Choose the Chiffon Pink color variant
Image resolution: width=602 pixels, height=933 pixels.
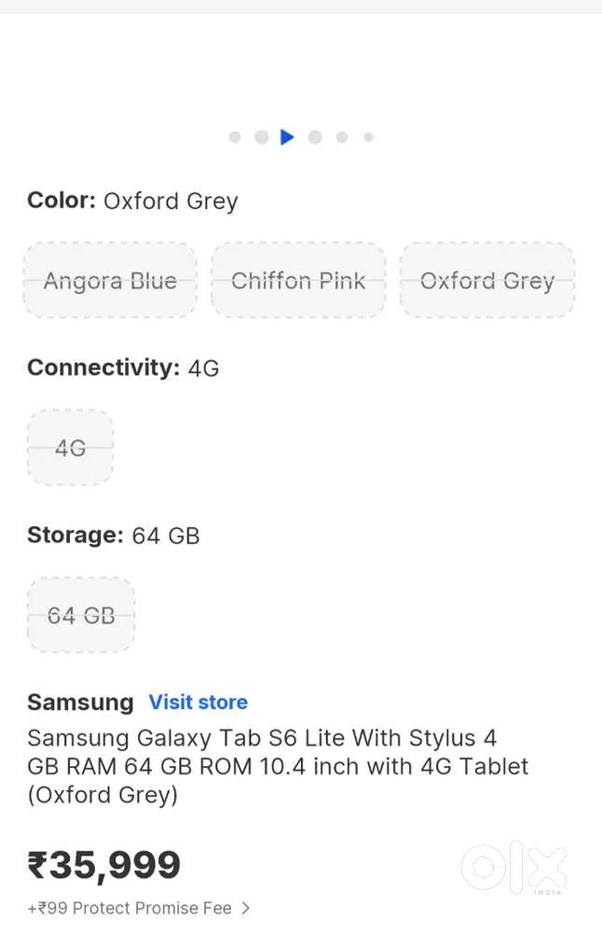pos(298,280)
